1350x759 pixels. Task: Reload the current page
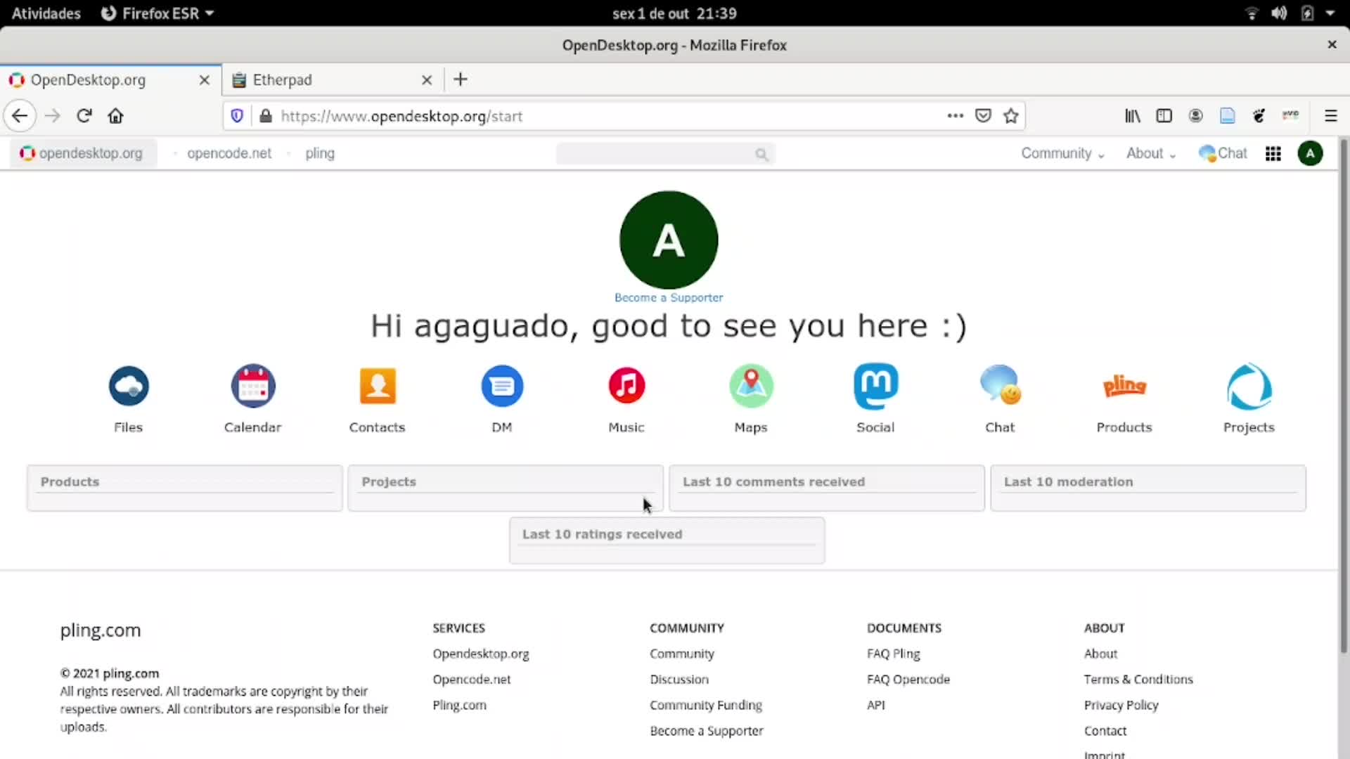pyautogui.click(x=84, y=116)
